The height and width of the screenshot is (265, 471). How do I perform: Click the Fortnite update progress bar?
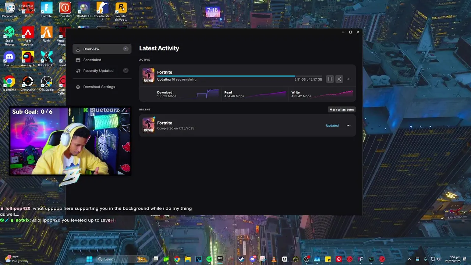pyautogui.click(x=239, y=76)
